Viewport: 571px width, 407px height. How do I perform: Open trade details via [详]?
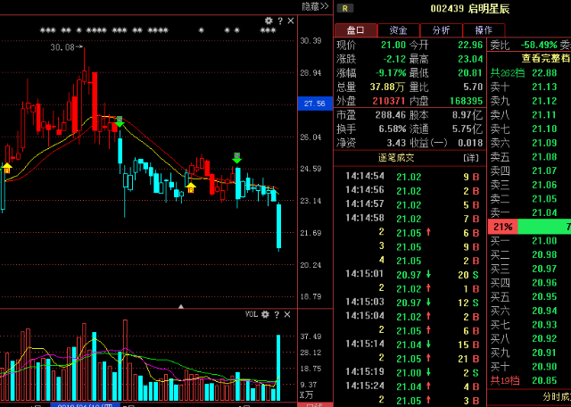click(471, 158)
